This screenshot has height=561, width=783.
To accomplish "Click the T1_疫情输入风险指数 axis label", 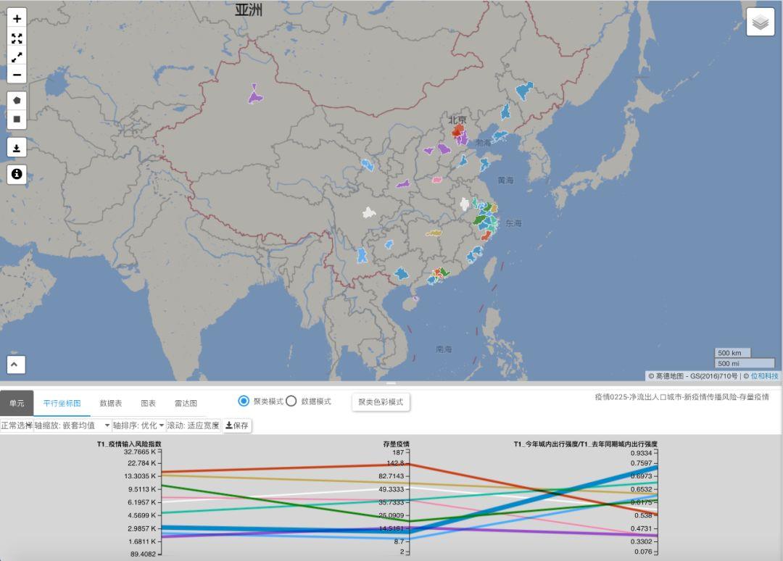I will pos(129,444).
